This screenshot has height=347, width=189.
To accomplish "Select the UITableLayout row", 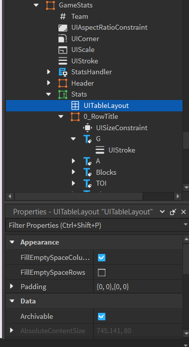I will [x=94, y=105].
